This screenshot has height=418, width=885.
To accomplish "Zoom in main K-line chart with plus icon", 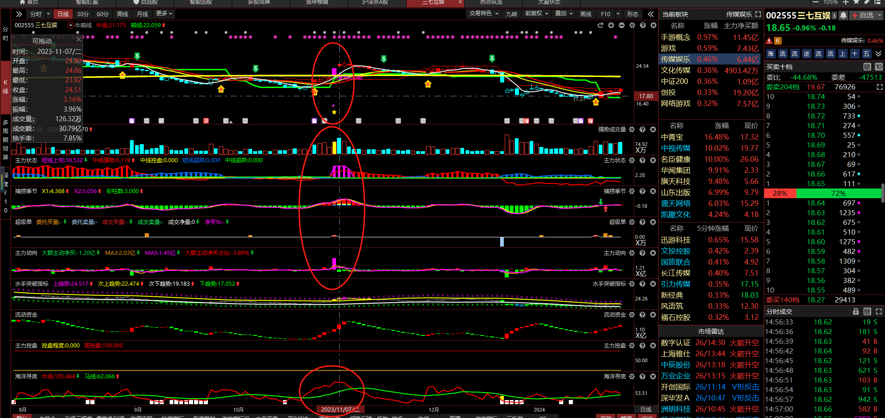I will pyautogui.click(x=611, y=25).
